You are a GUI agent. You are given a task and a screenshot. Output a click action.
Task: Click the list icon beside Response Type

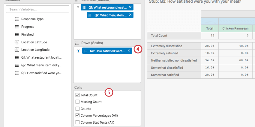point(17,19)
